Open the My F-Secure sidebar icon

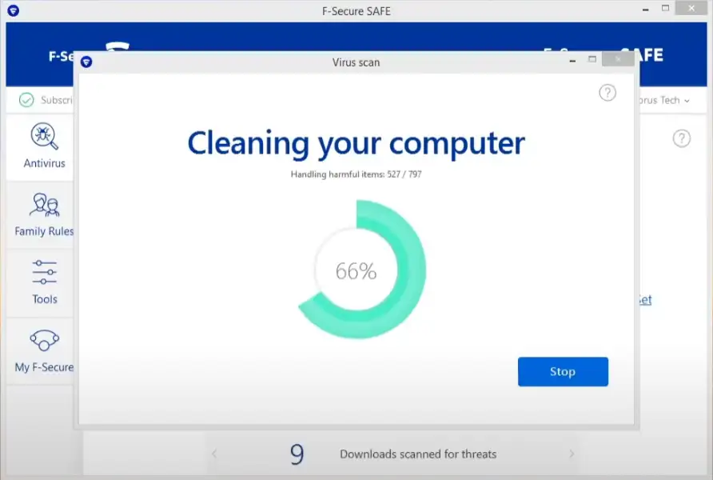[x=44, y=342]
